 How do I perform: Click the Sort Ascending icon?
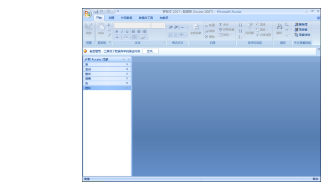coord(240,25)
